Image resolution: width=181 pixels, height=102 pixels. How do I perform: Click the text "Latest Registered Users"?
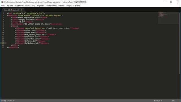28,18
